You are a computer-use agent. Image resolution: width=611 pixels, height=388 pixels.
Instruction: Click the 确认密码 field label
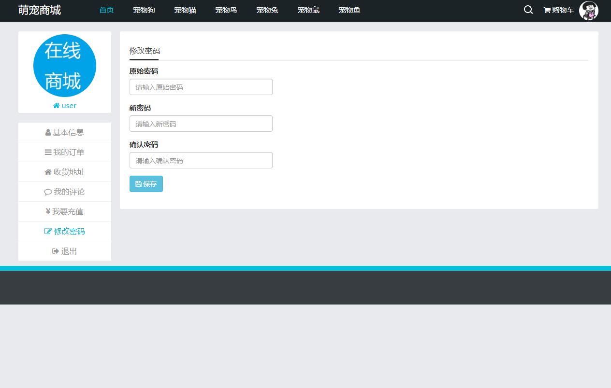144,144
